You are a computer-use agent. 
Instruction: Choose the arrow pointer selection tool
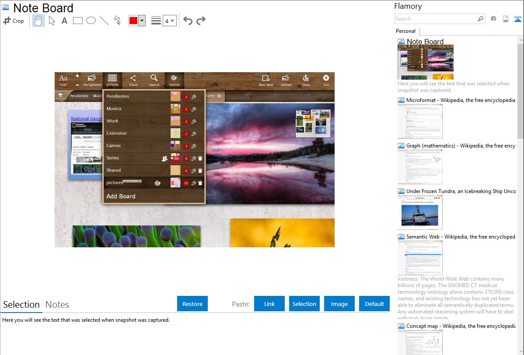52,21
